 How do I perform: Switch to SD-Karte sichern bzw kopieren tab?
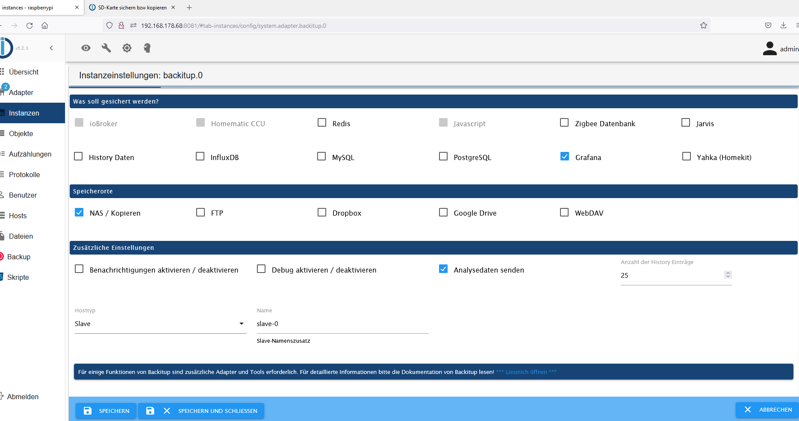point(132,8)
